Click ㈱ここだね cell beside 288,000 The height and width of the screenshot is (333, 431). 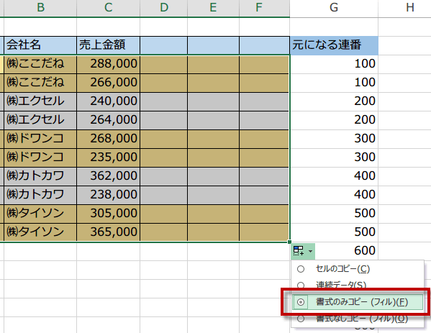[40, 64]
